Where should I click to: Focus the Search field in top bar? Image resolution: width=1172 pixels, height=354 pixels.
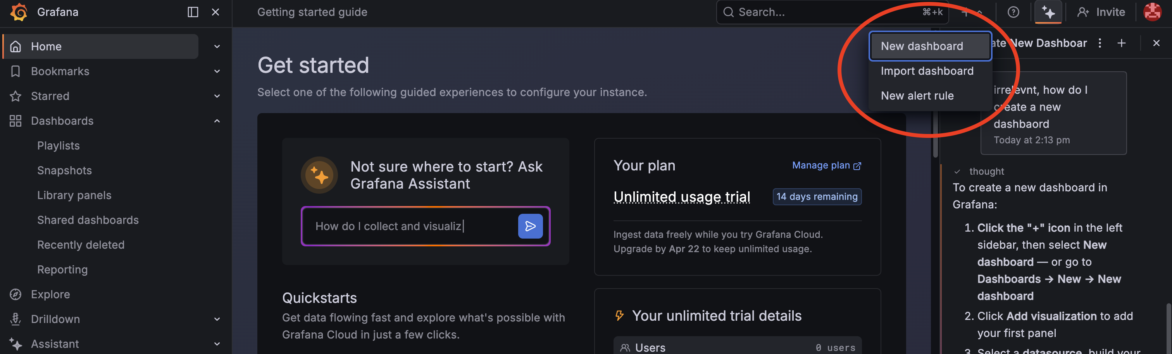(832, 12)
